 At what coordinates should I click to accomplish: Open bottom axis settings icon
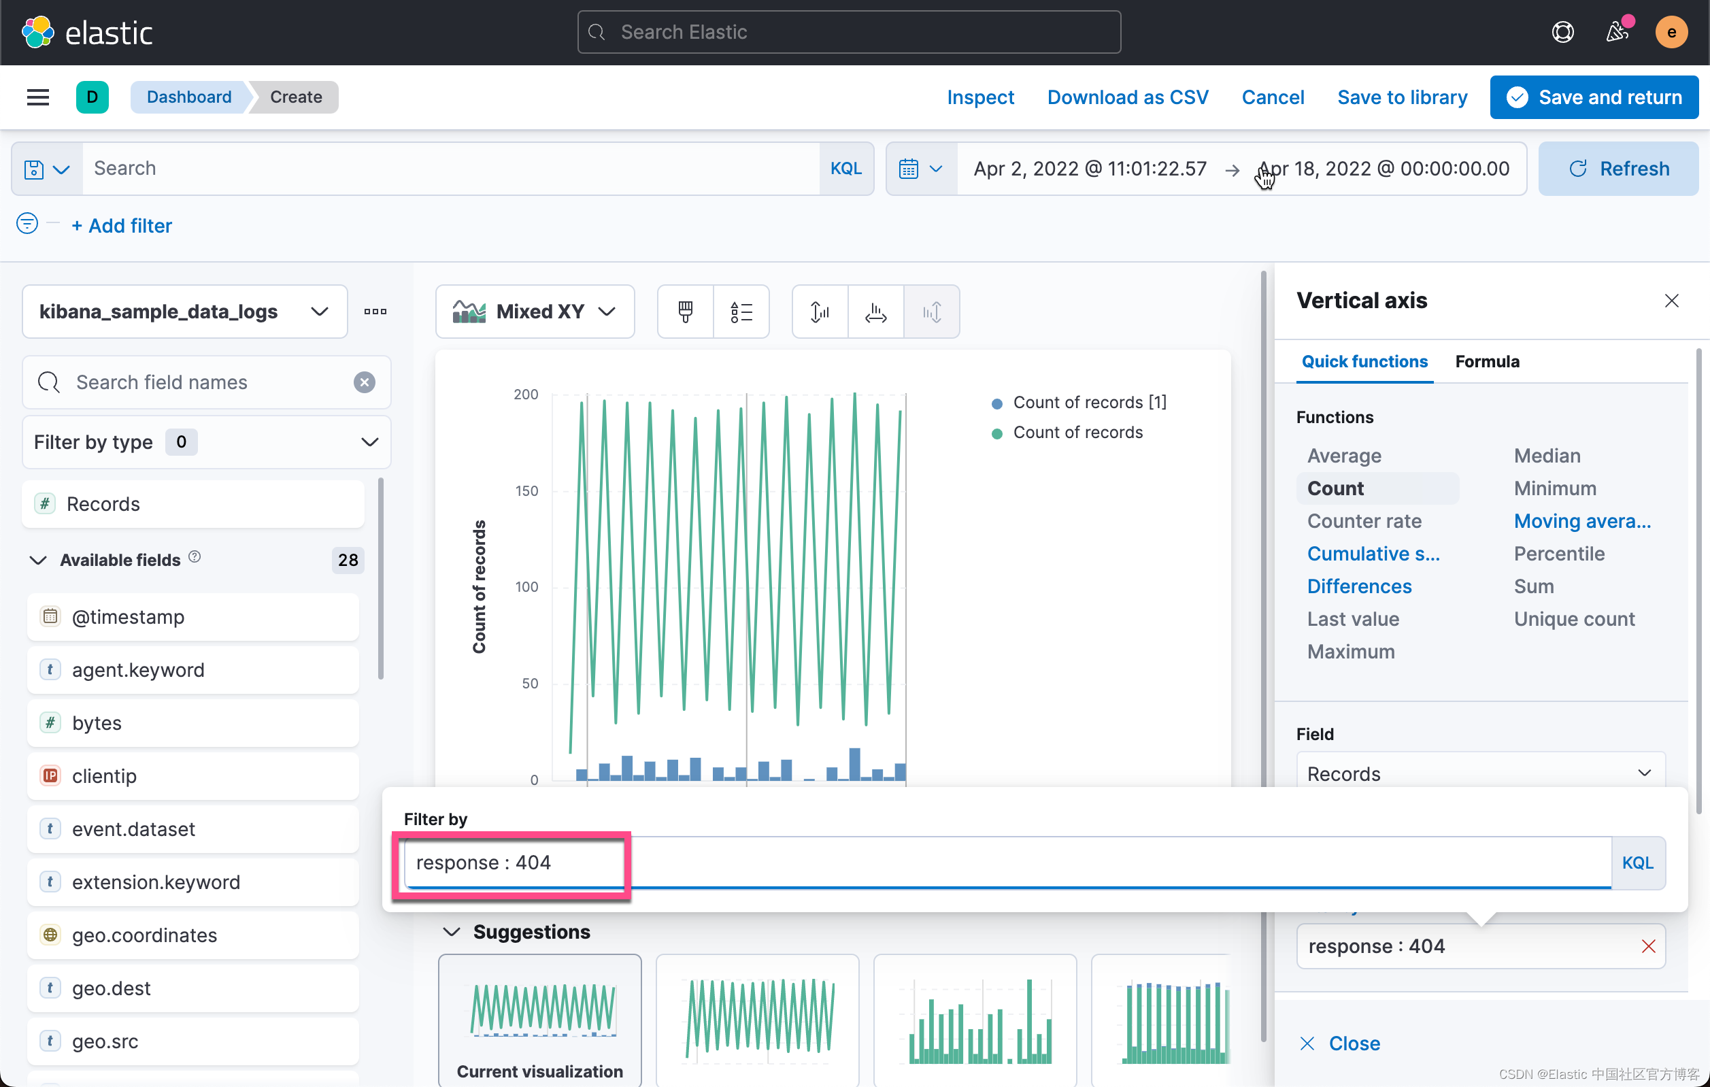coord(875,312)
